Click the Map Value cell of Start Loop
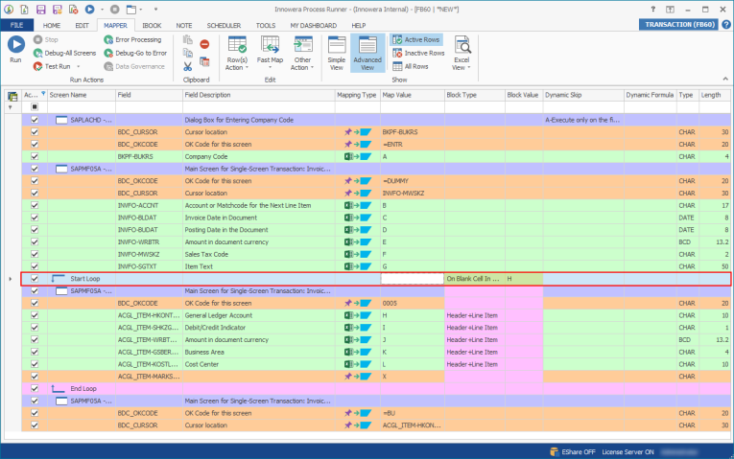This screenshot has height=459, width=734. 412,278
